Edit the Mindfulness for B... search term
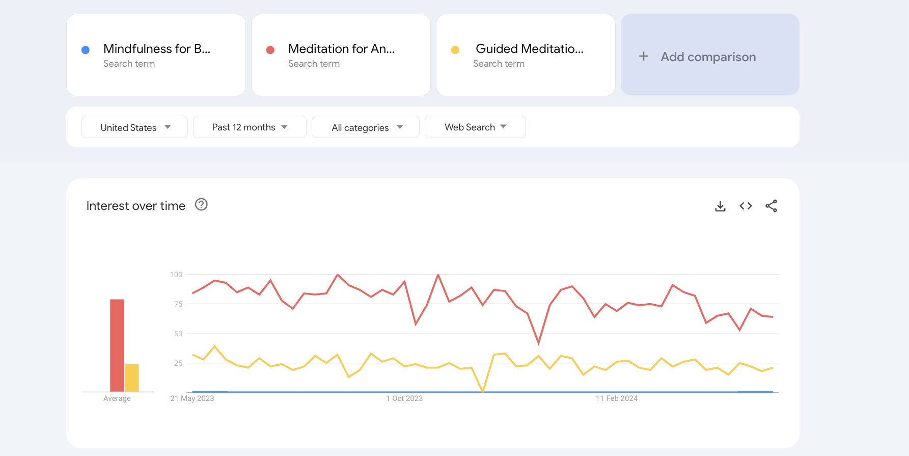 [157, 49]
